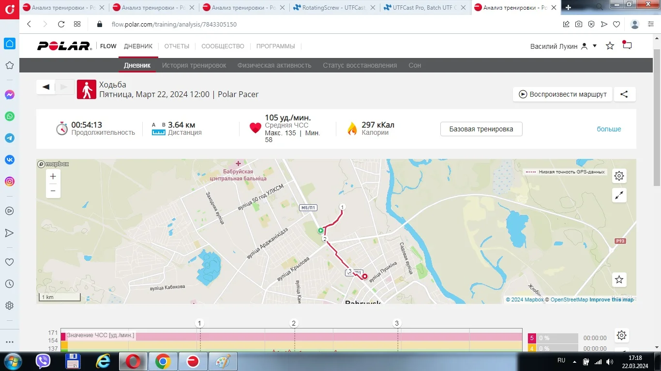
Task: Open the Player icon in the sidebar
Action: (x=9, y=211)
